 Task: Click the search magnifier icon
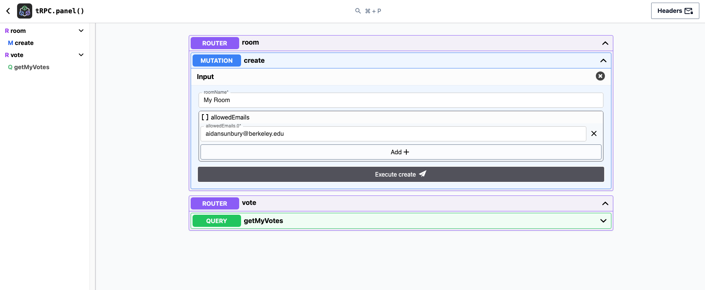click(357, 11)
